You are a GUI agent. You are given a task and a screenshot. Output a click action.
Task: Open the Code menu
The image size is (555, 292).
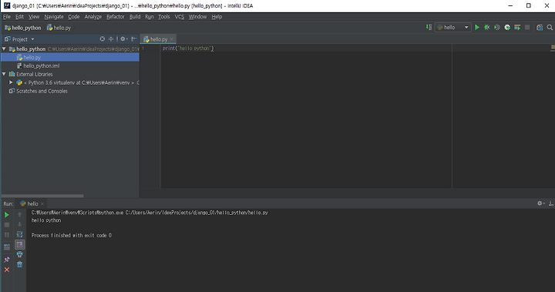(x=74, y=17)
